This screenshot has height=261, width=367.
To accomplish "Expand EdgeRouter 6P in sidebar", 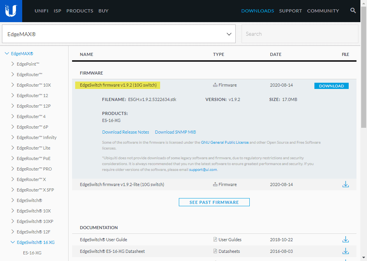I will click(x=12, y=127).
